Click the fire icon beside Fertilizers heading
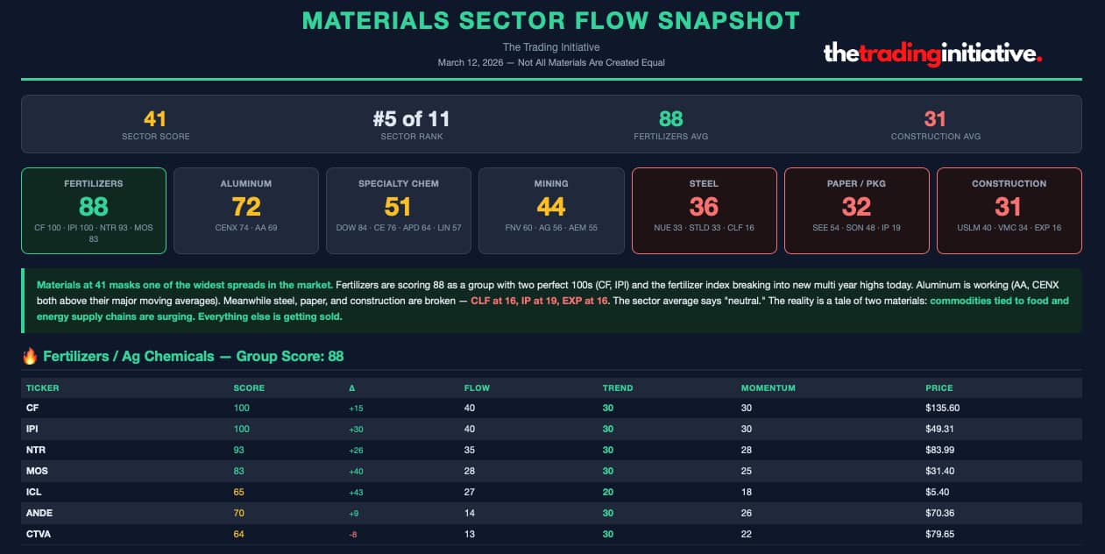 [30, 356]
